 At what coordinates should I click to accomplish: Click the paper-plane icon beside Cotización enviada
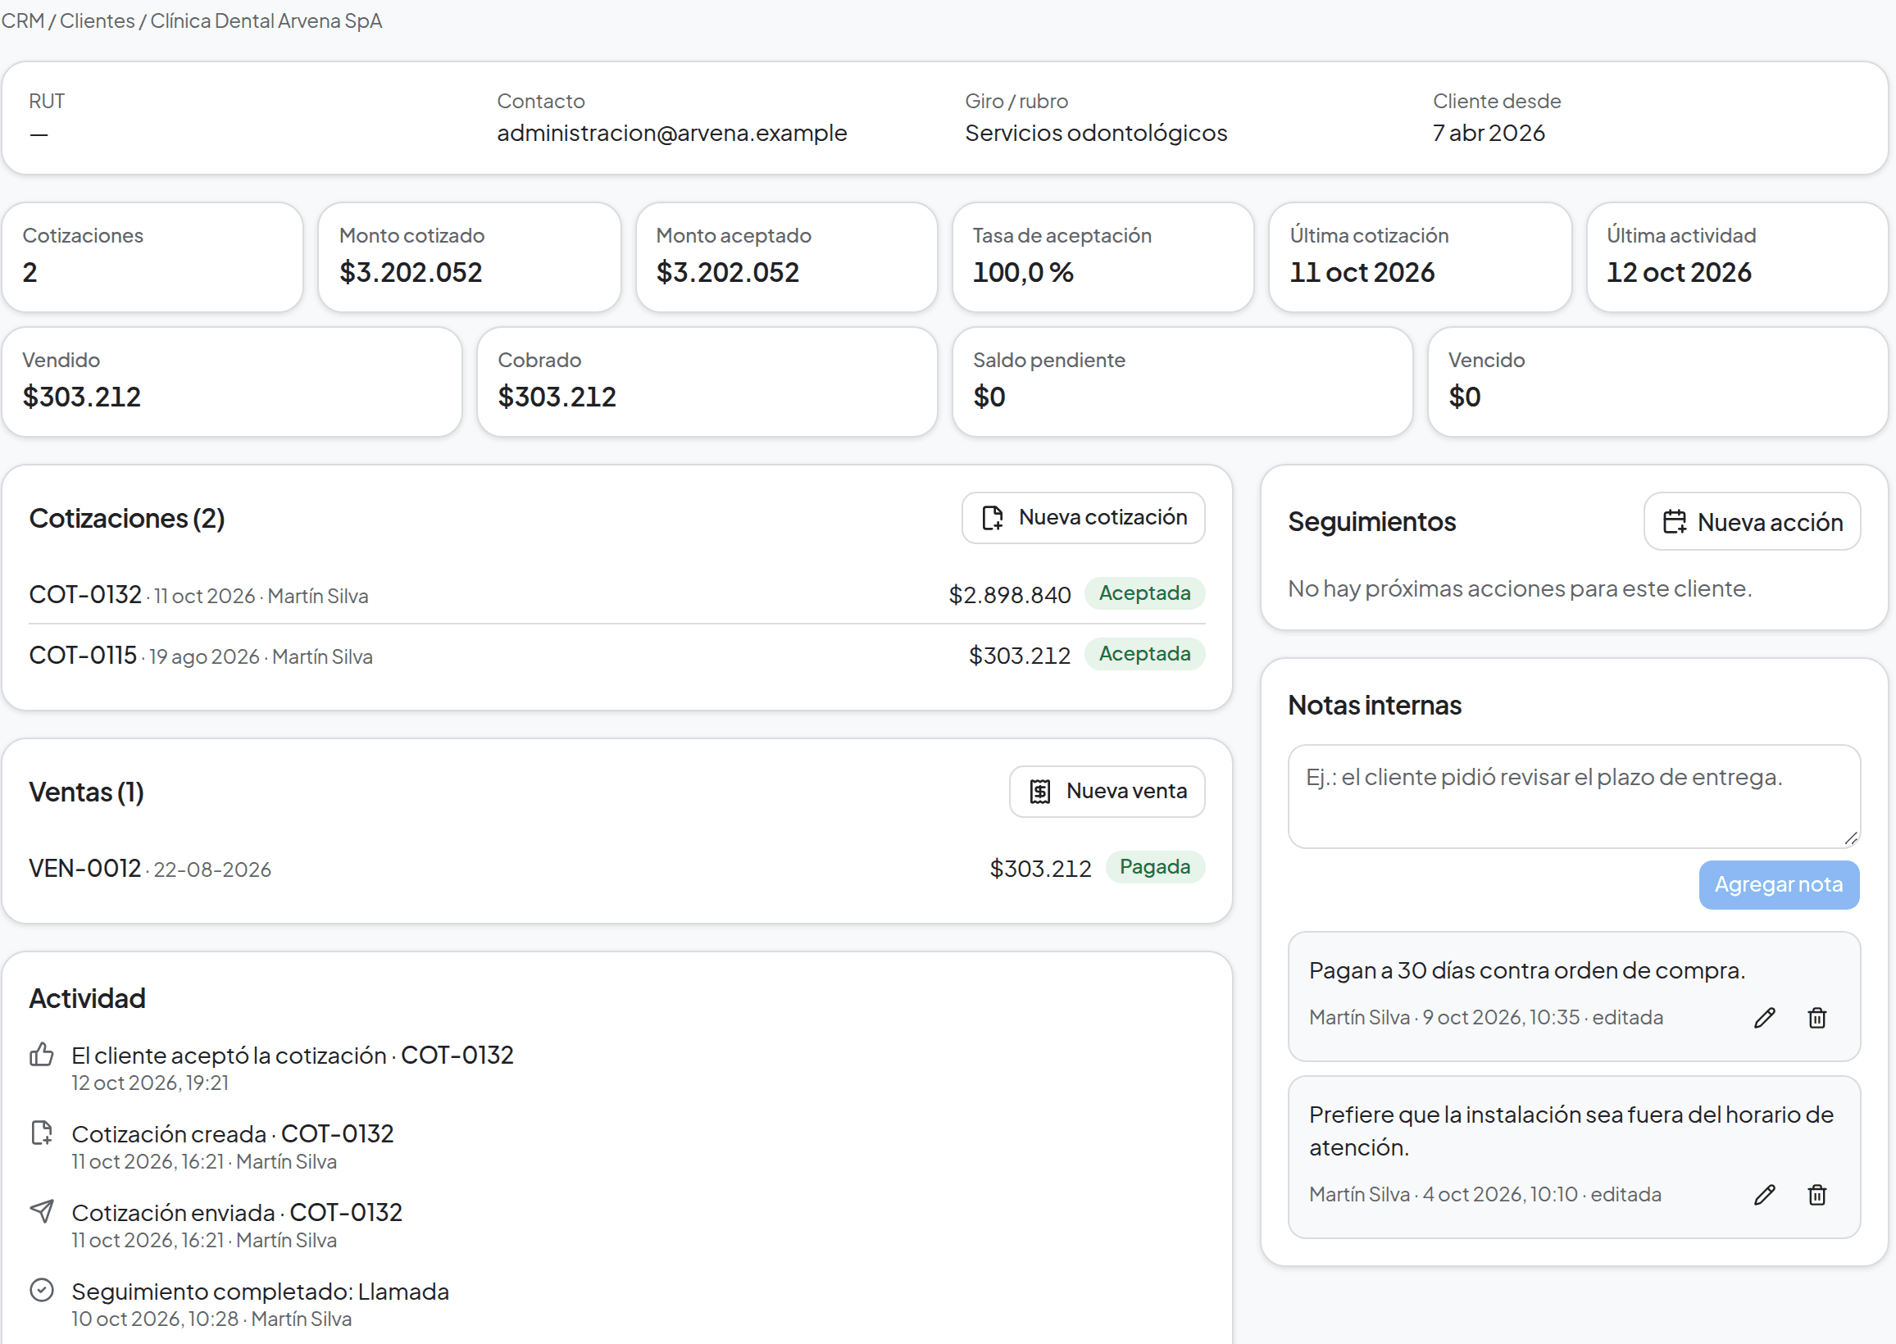[x=41, y=1211]
